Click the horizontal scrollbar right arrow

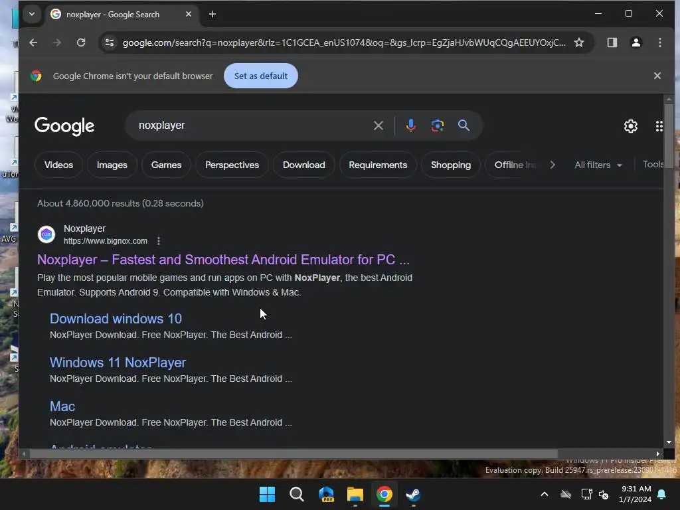coord(657,454)
